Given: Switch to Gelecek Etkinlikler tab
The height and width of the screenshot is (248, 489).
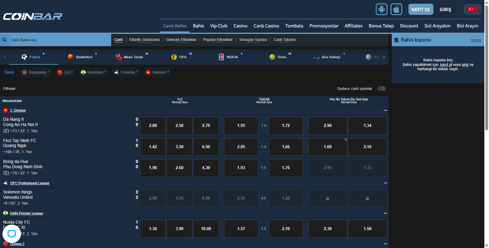Looking at the screenshot, I should click(181, 40).
